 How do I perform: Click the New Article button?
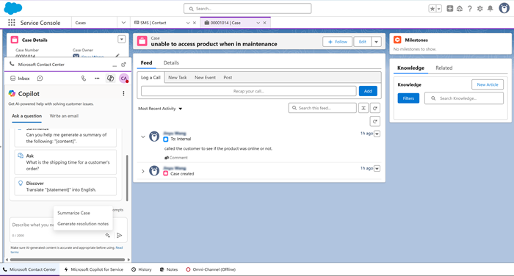click(488, 84)
